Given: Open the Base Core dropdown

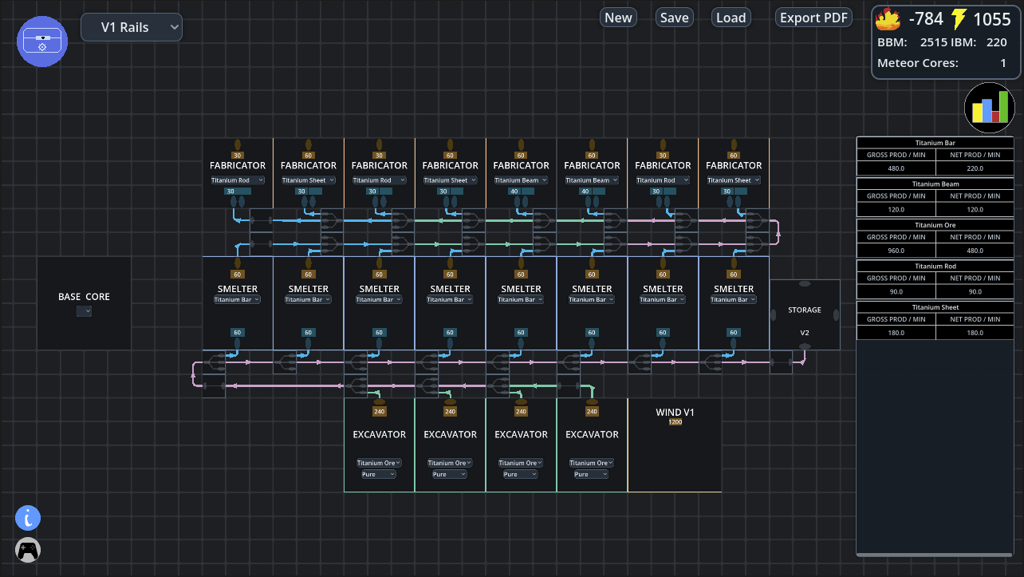Looking at the screenshot, I should coord(84,311).
